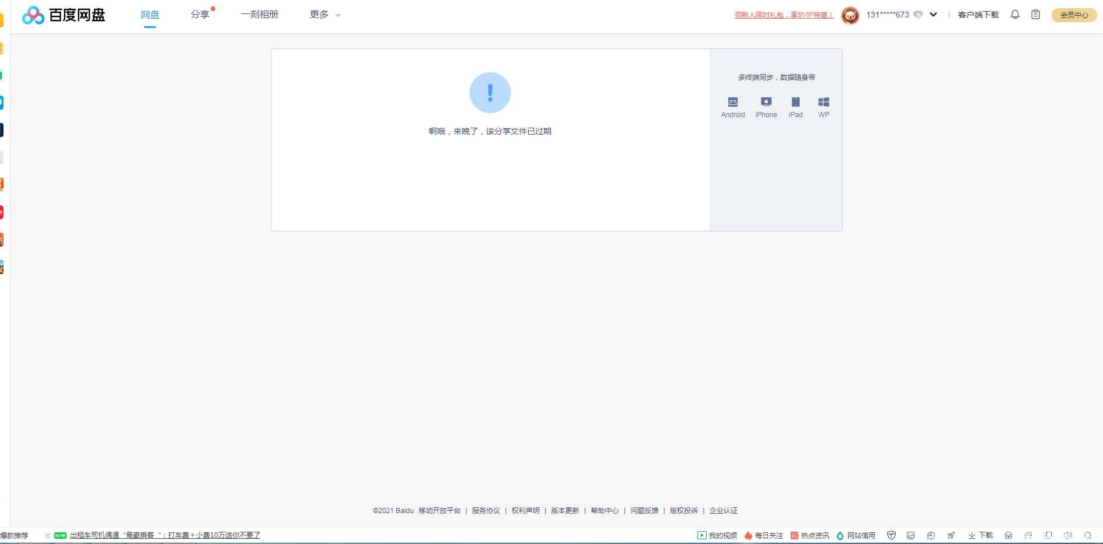Screen dimensions: 1103x544
Task: Click the Baidu Netdisk logo
Action: click(x=64, y=15)
